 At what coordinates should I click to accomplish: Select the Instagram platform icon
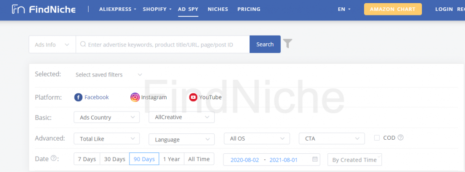pos(135,97)
